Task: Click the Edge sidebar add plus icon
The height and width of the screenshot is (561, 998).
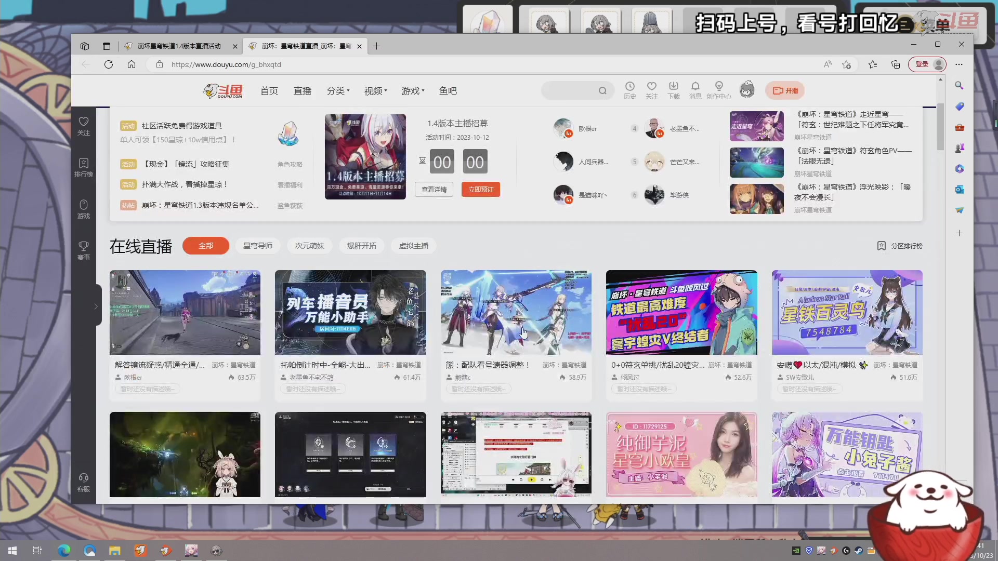Action: [960, 233]
